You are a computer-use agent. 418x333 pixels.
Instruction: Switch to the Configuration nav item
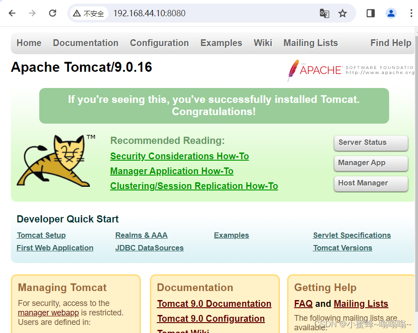[x=159, y=43]
